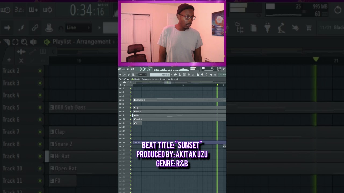Mute Track 13 green dot
Screen dimensions: 344x193
(x=130, y=131)
